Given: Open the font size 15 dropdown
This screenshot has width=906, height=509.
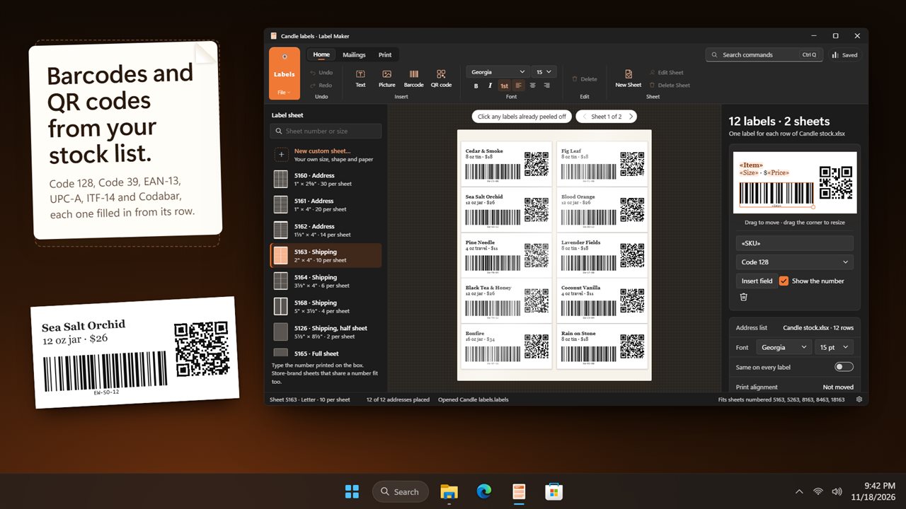Looking at the screenshot, I should [545, 72].
